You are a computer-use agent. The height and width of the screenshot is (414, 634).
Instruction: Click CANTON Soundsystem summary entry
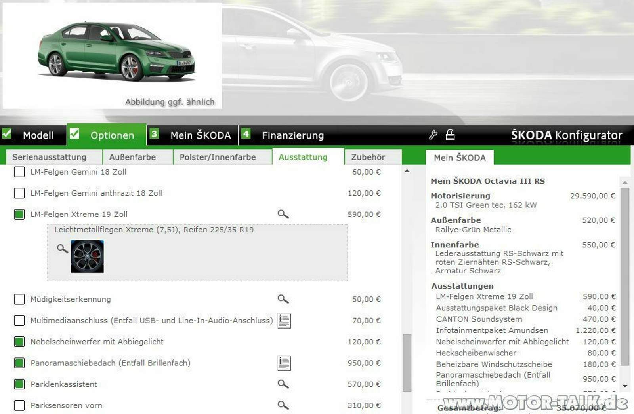point(479,319)
